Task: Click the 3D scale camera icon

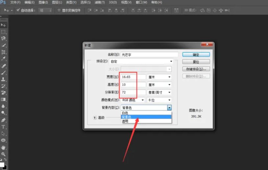Action: 227,11
